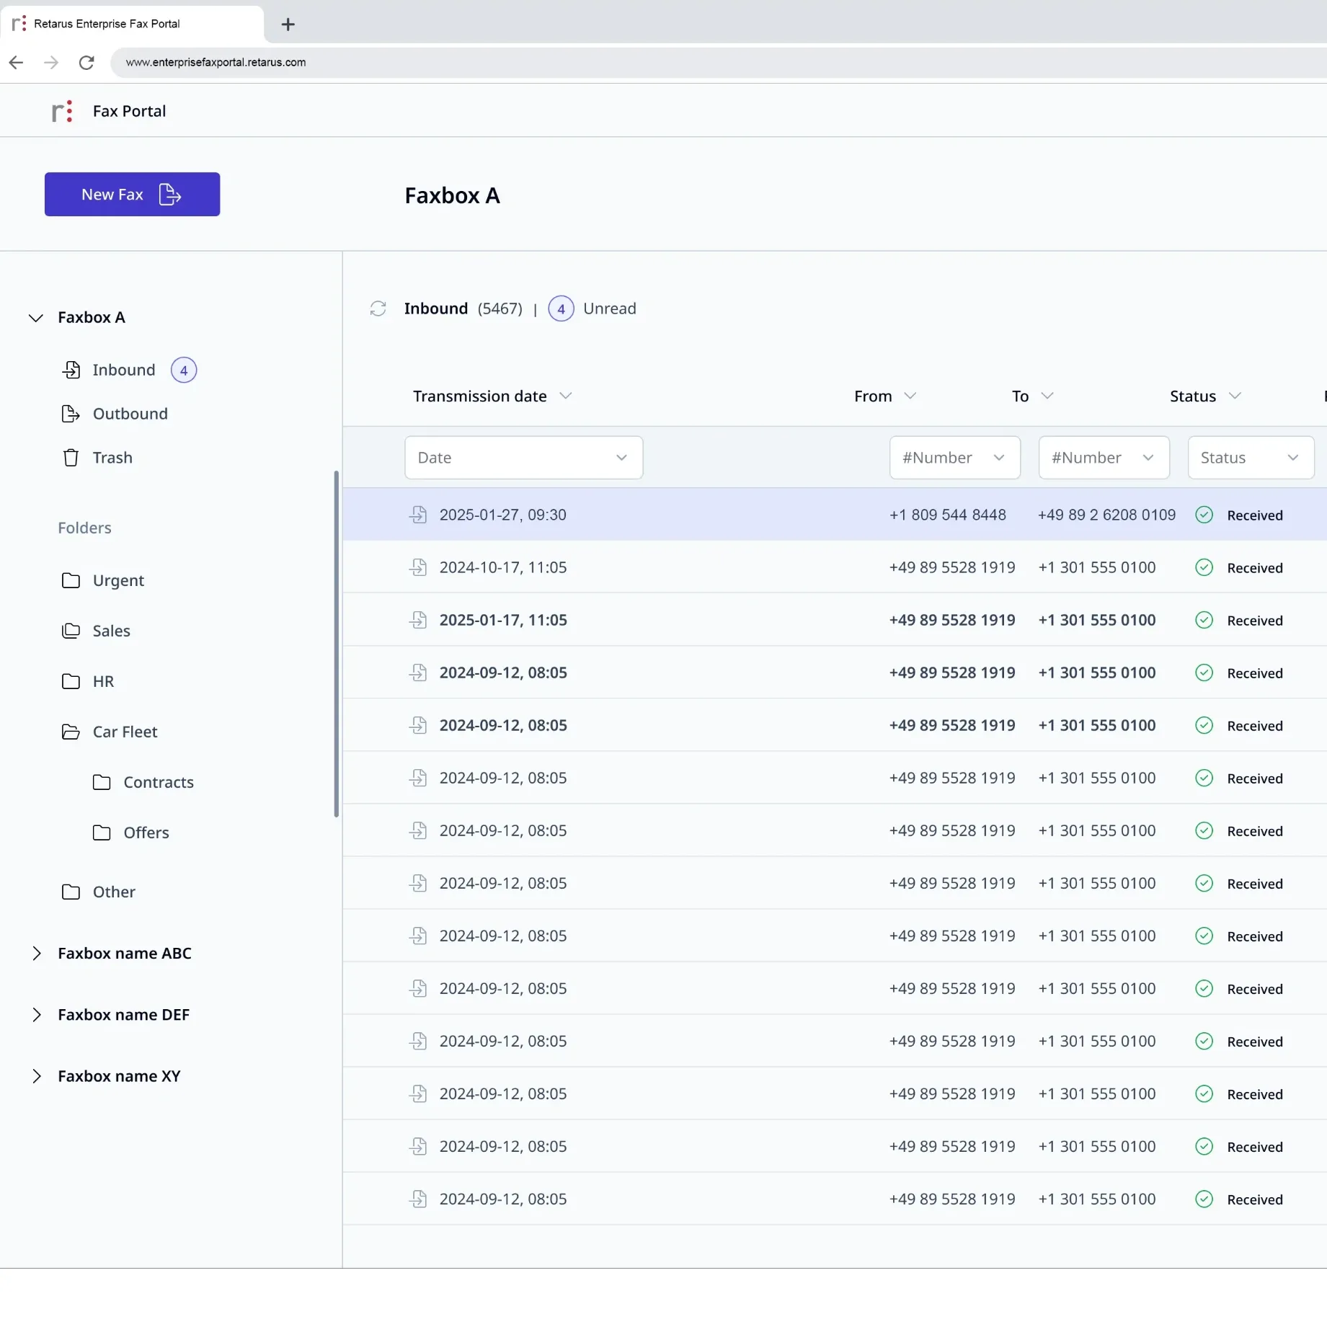
Task: Click the fax document icon on the 2025-01-27 row
Action: [419, 514]
